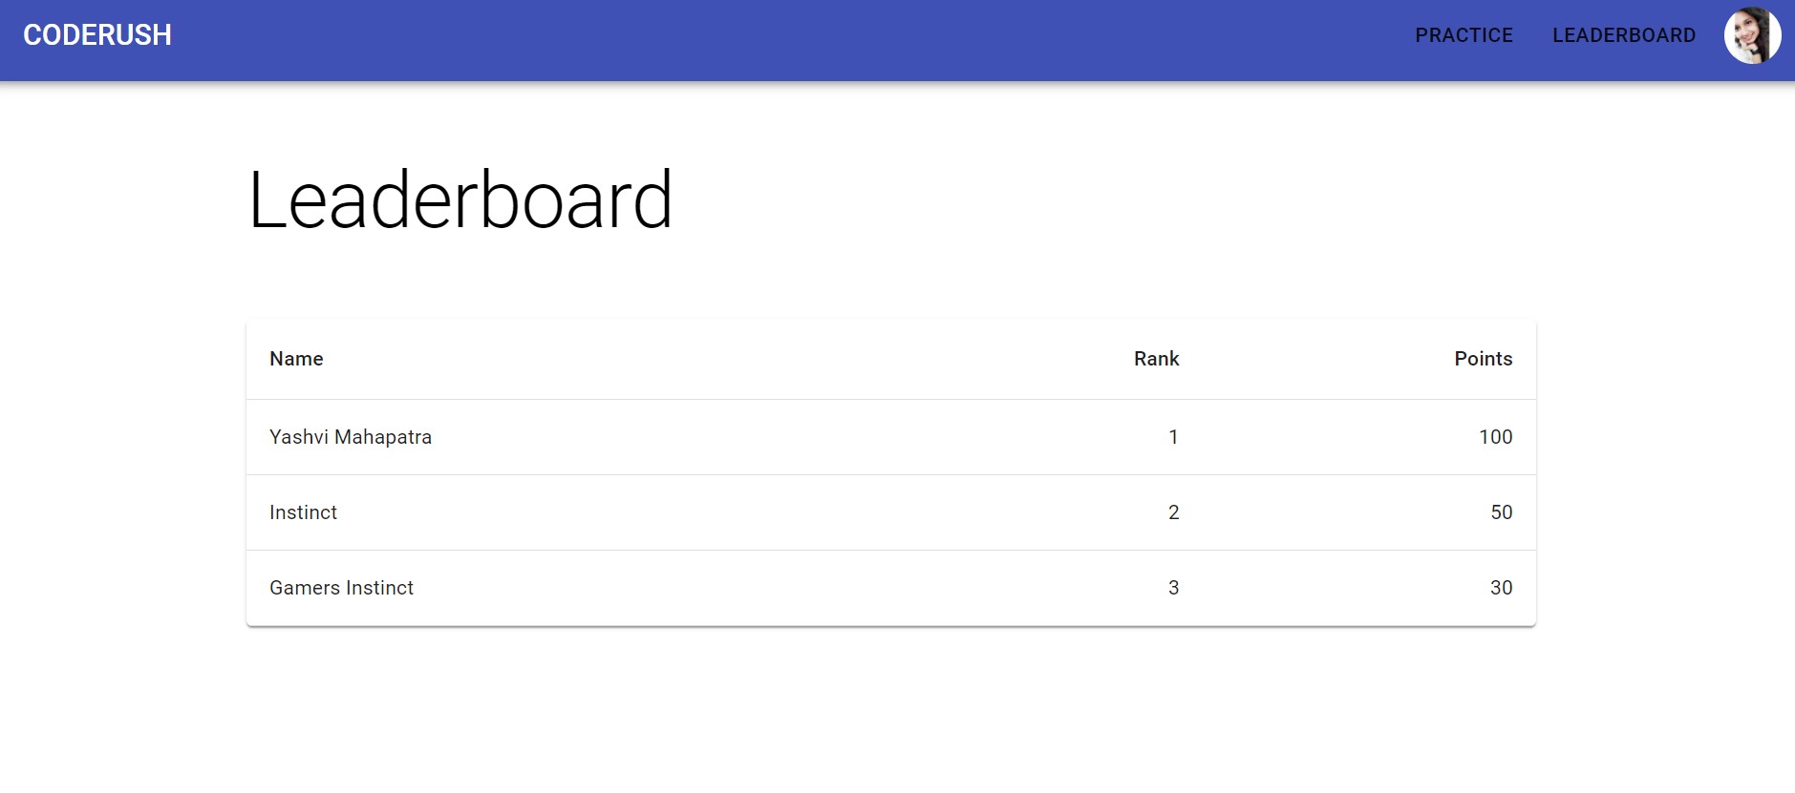
Task: Select the Gamers Instinct name cell
Action: click(341, 588)
